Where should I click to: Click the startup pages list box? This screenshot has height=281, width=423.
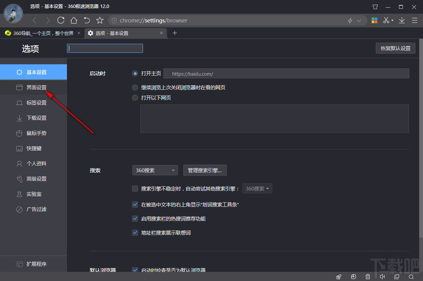coord(275,119)
